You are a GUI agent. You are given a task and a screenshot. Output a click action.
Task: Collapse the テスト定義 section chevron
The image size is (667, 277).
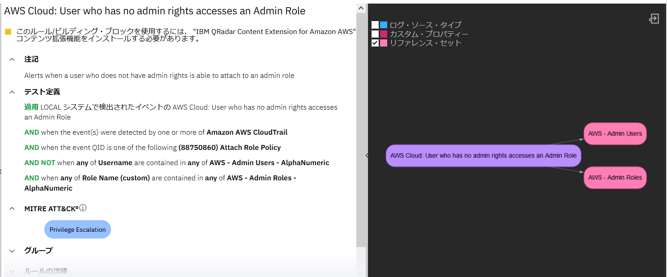pos(13,92)
